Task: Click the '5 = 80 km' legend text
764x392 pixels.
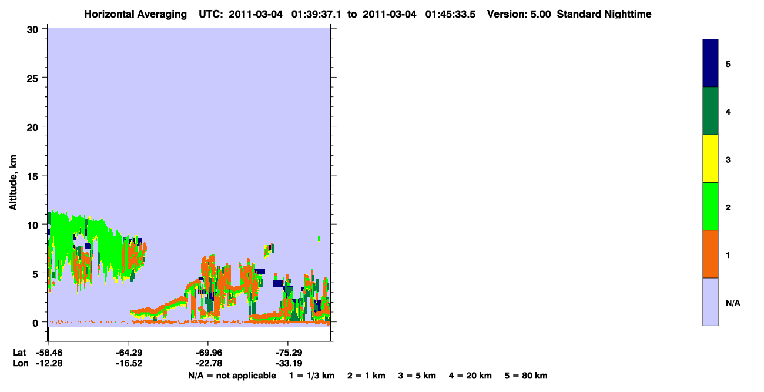Action: [x=526, y=376]
